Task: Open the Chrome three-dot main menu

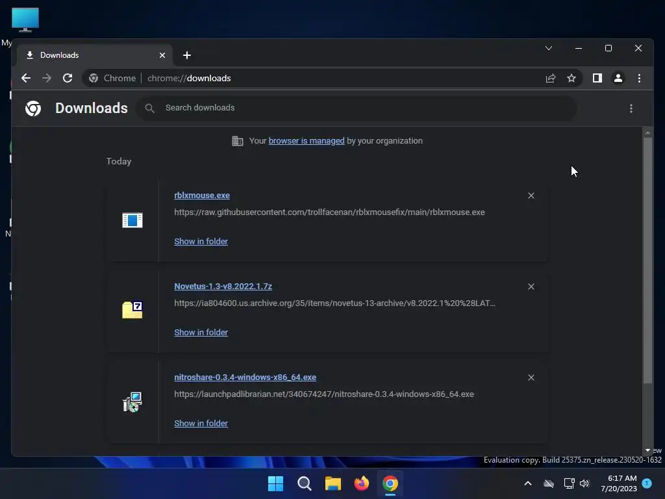Action: click(639, 78)
